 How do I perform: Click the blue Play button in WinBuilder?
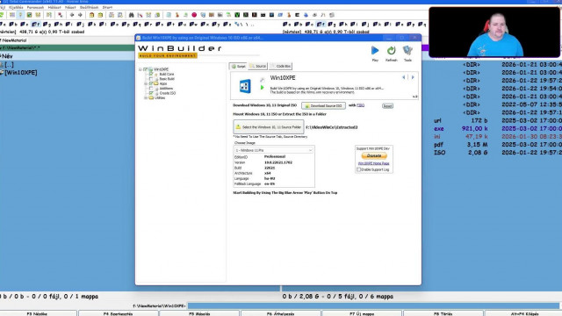click(375, 51)
